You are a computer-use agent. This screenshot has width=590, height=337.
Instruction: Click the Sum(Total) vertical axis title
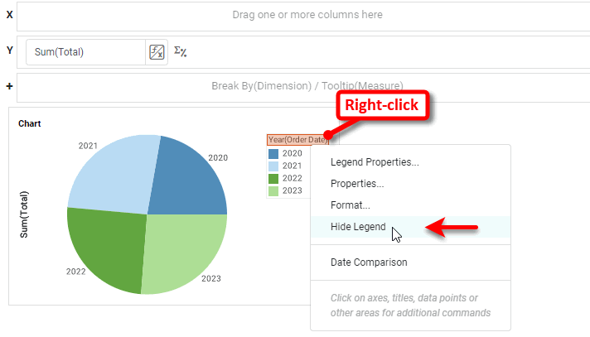pos(24,214)
